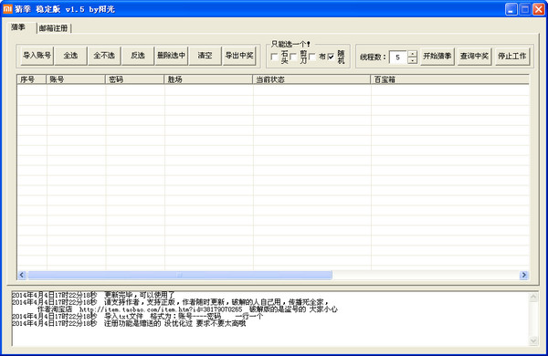548x356 pixels.
Task: Click the Taobao item URL in log
Action: tap(161, 309)
